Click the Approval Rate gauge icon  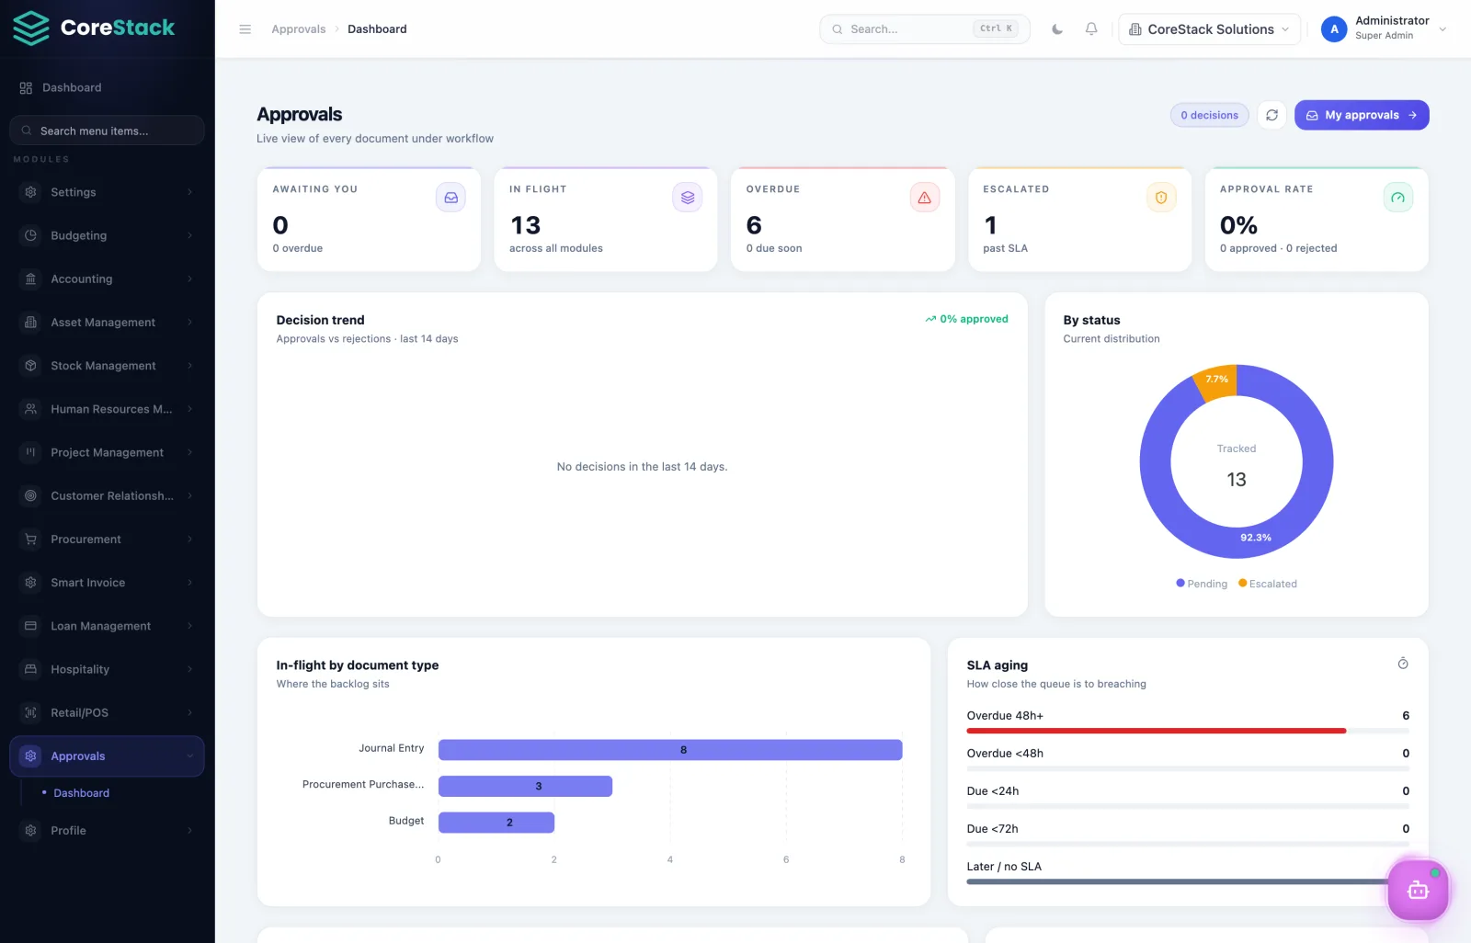pos(1397,198)
